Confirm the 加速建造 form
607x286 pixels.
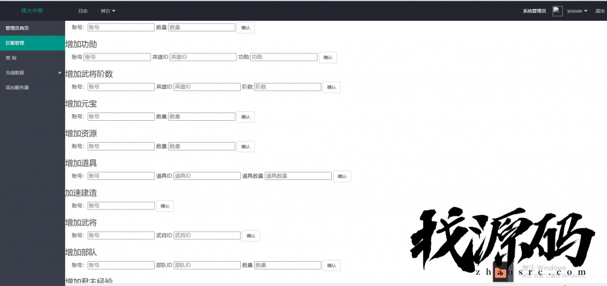(165, 206)
